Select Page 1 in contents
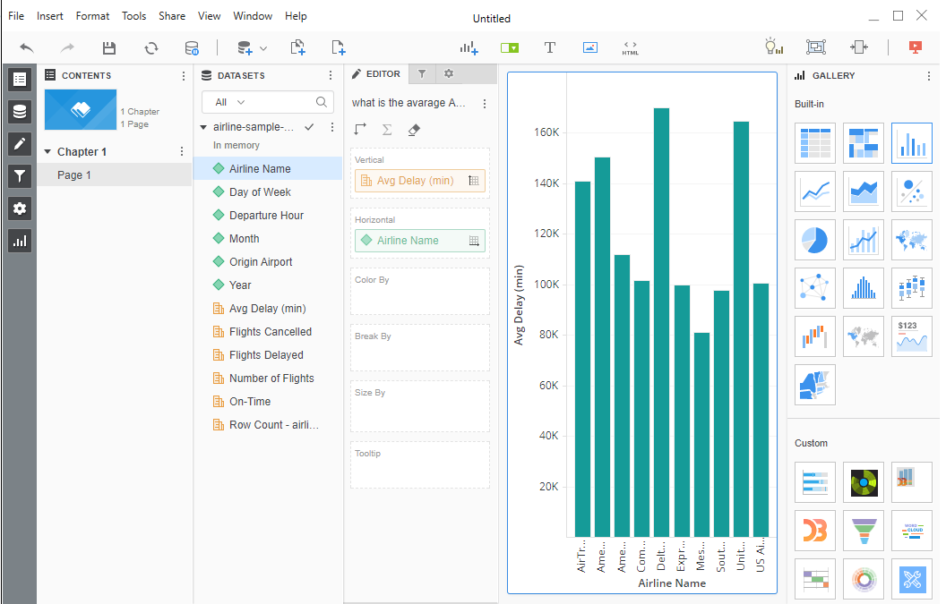Image resolution: width=946 pixels, height=604 pixels. [x=74, y=175]
